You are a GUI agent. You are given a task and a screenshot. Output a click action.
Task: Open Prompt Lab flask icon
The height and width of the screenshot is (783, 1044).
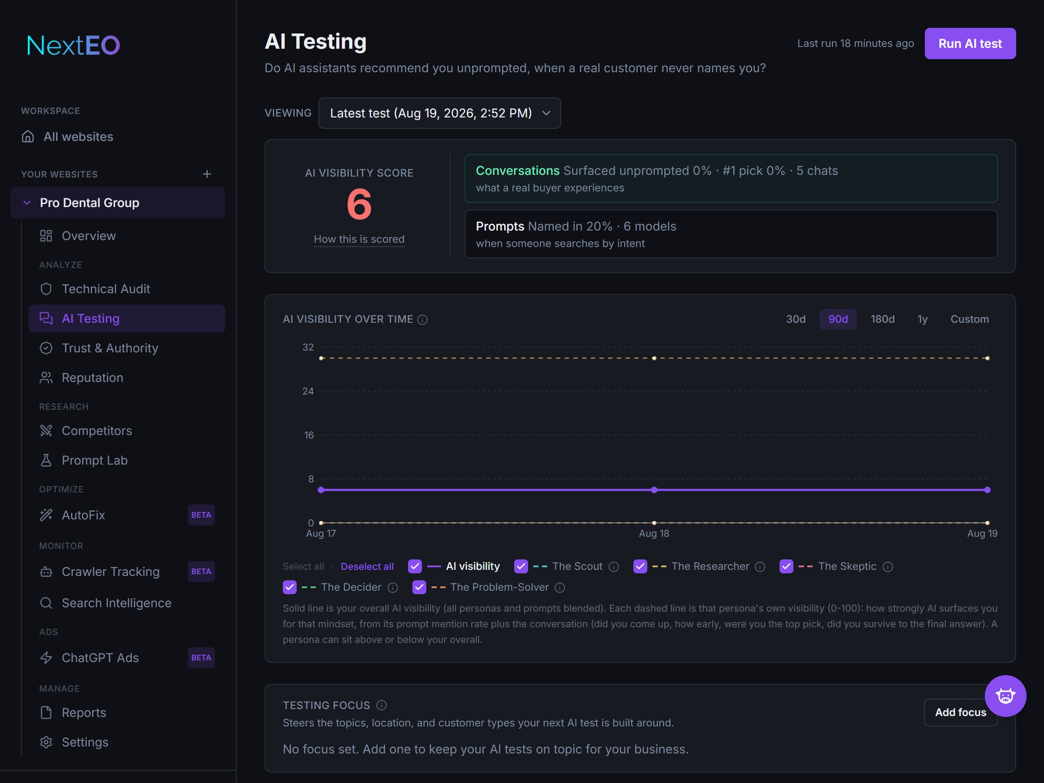click(46, 460)
